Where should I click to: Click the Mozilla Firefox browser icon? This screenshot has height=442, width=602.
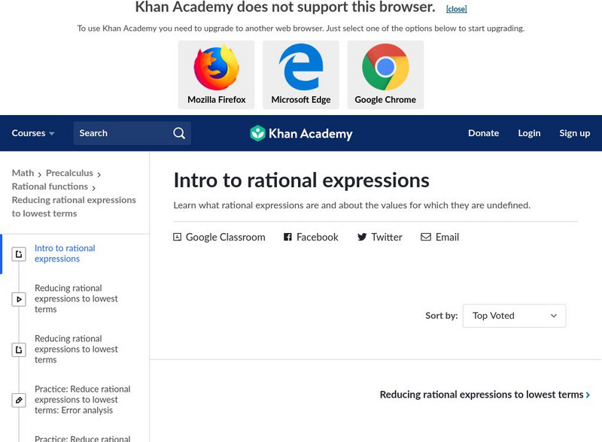pyautogui.click(x=217, y=68)
